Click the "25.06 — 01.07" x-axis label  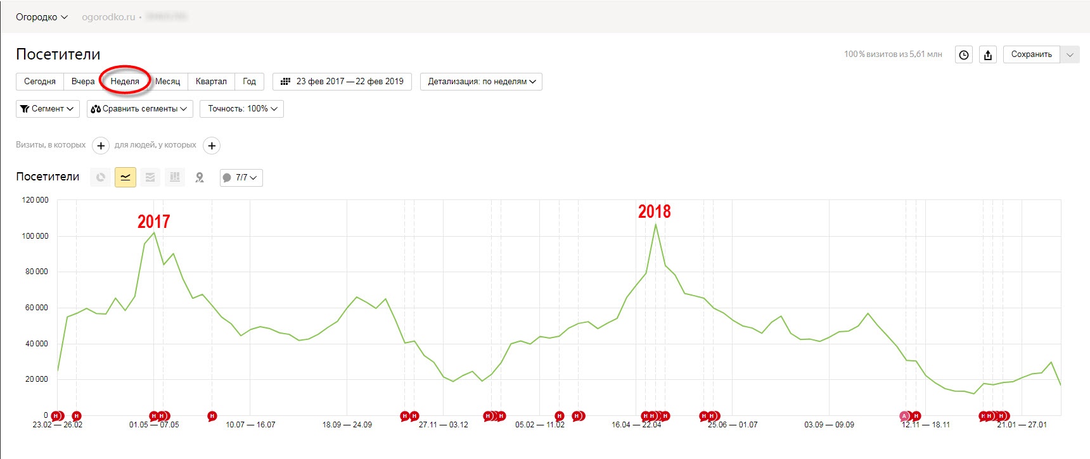pos(733,425)
